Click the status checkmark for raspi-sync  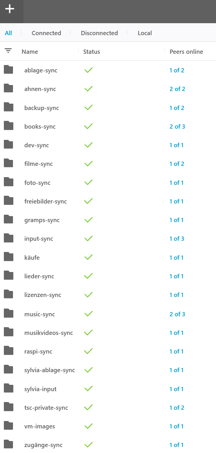88,351
